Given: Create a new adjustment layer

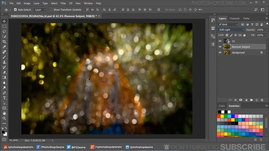Looking at the screenshot, I should [246, 100].
